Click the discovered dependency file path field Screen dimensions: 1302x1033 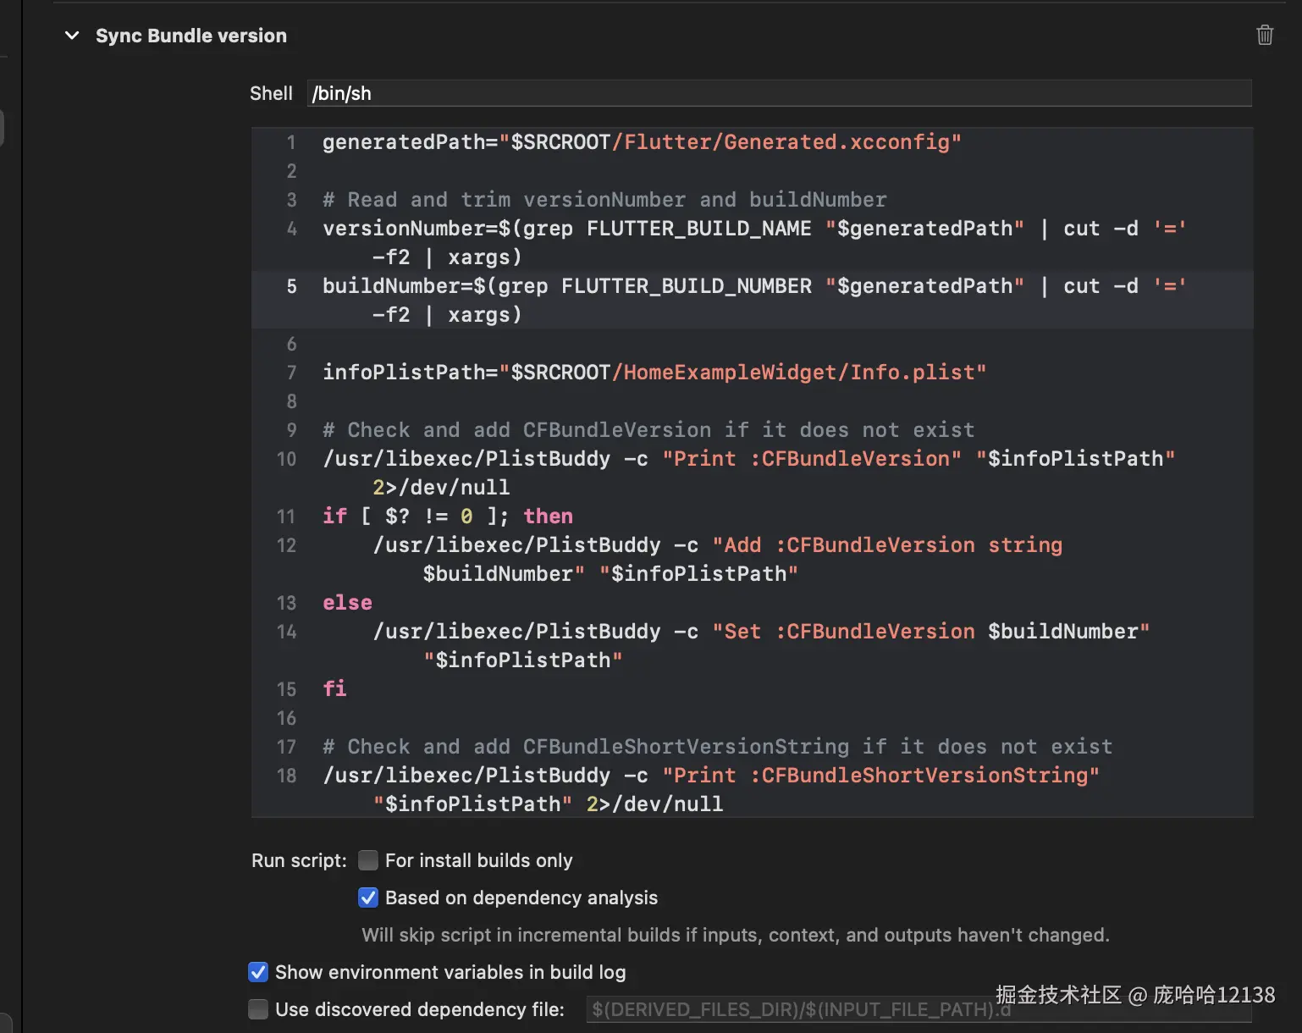[919, 1009]
